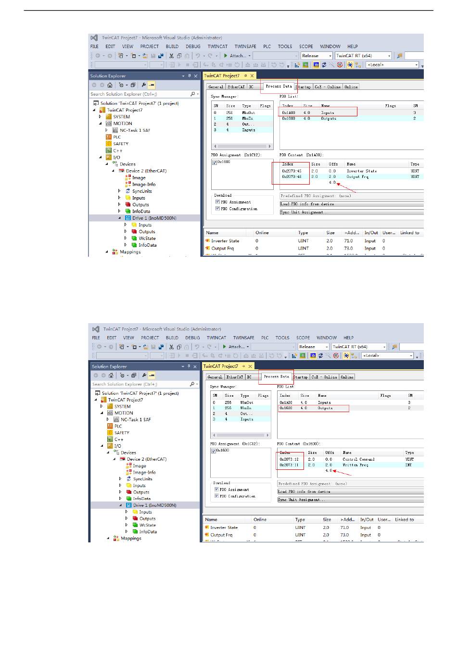This screenshot has width=457, height=665.
Task: Close the TwinCAT Project7 document tab in the first screenshot
Action: 252,76
